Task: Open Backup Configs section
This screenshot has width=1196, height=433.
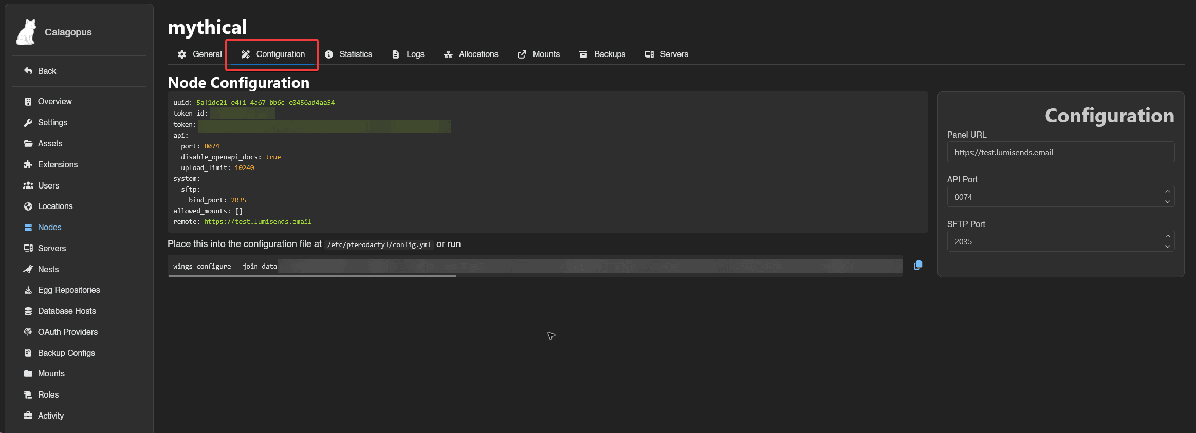Action: pyautogui.click(x=66, y=353)
